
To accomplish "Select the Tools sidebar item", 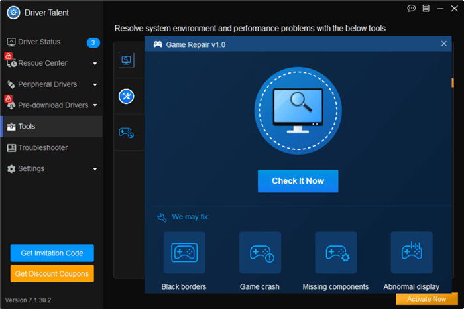I will coord(52,127).
